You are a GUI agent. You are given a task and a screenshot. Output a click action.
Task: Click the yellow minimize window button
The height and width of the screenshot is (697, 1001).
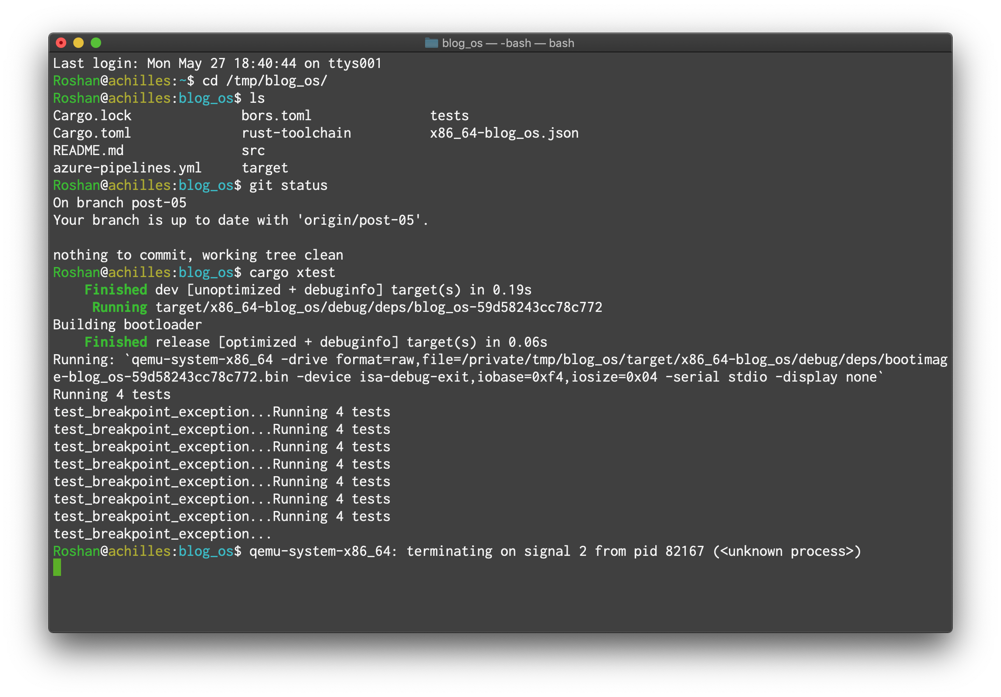(x=78, y=43)
